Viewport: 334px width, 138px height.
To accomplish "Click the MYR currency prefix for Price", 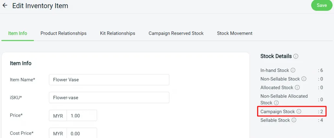I will point(58,115).
